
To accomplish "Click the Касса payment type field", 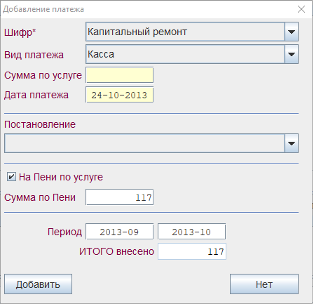I will point(185,54).
